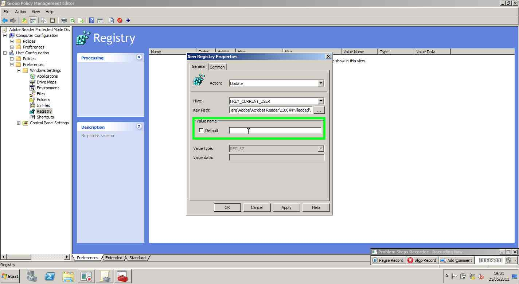
Task: Click the red toolbox taskbar icon
Action: click(x=122, y=276)
